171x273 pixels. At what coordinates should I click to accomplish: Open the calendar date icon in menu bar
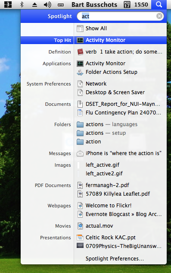[127, 4]
